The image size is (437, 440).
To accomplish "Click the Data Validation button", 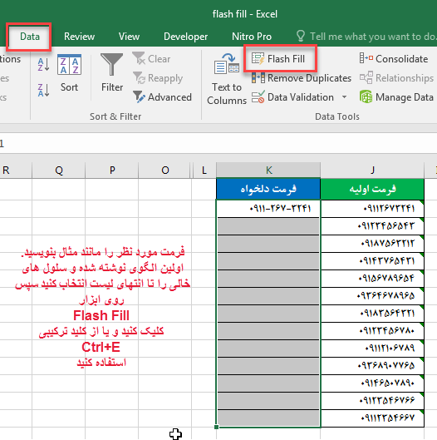I will pos(293,97).
